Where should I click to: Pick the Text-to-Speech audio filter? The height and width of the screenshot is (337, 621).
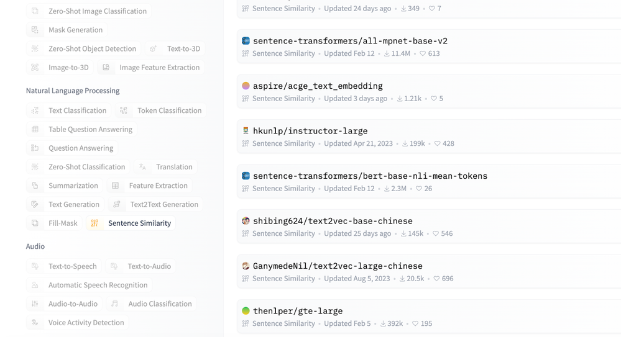pyautogui.click(x=65, y=266)
